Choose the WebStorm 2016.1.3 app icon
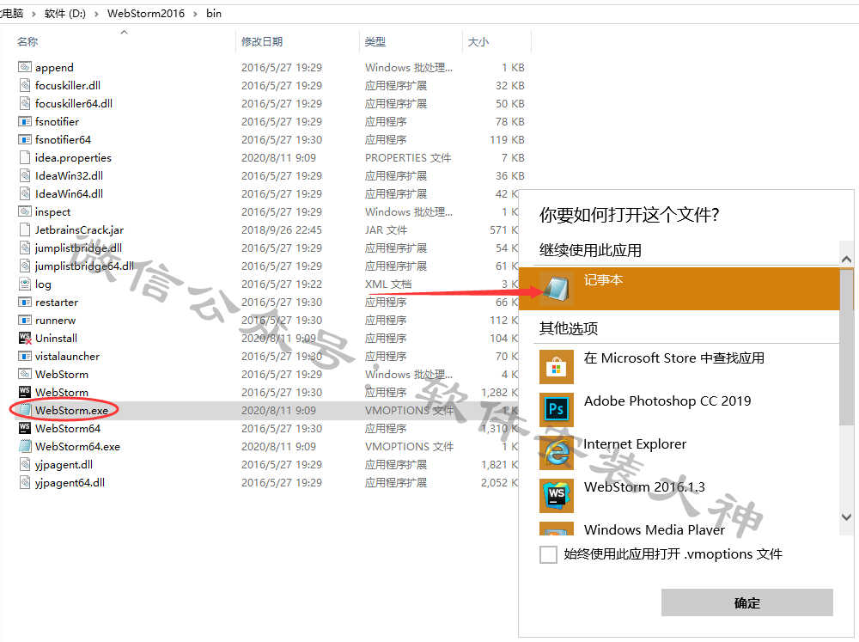 point(557,496)
